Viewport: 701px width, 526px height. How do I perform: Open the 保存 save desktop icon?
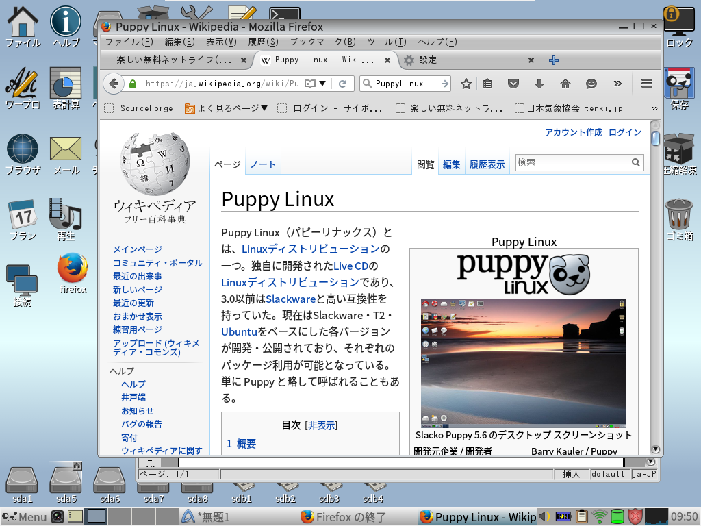678,88
